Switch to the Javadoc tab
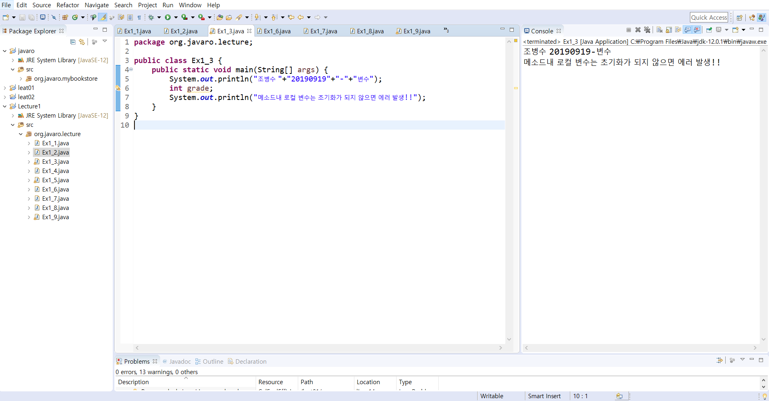Image resolution: width=769 pixels, height=401 pixels. coord(177,362)
